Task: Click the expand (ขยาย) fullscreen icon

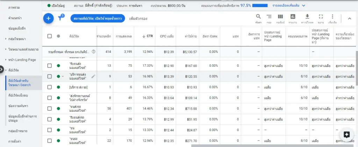Action: (321, 17)
